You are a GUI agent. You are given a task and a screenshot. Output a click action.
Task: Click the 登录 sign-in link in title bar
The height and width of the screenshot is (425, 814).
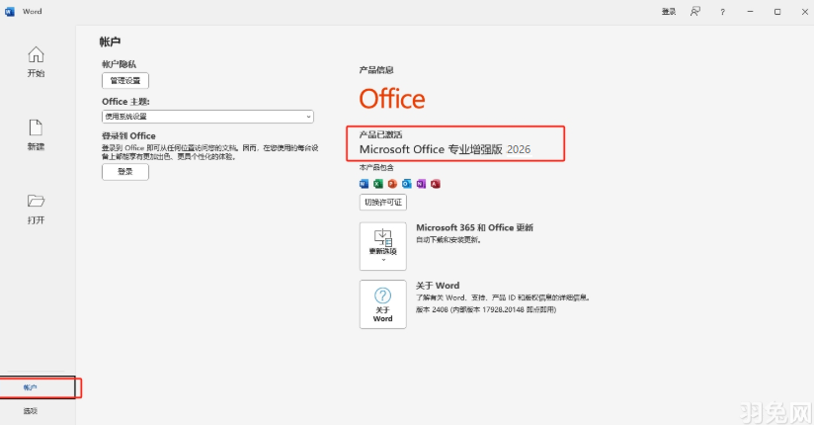click(x=669, y=11)
